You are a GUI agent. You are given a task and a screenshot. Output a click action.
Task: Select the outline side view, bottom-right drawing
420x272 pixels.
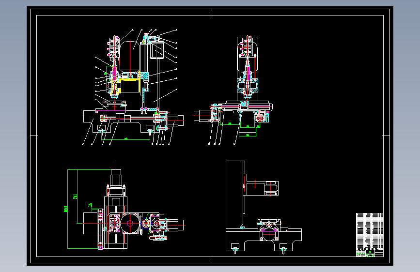[264, 208]
